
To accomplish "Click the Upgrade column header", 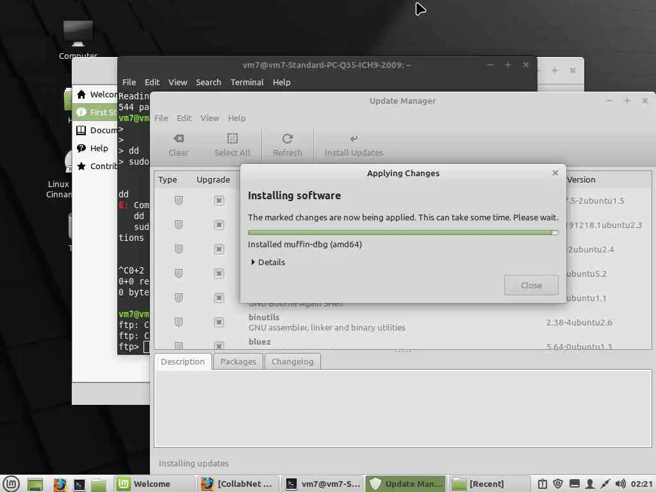I will point(213,180).
